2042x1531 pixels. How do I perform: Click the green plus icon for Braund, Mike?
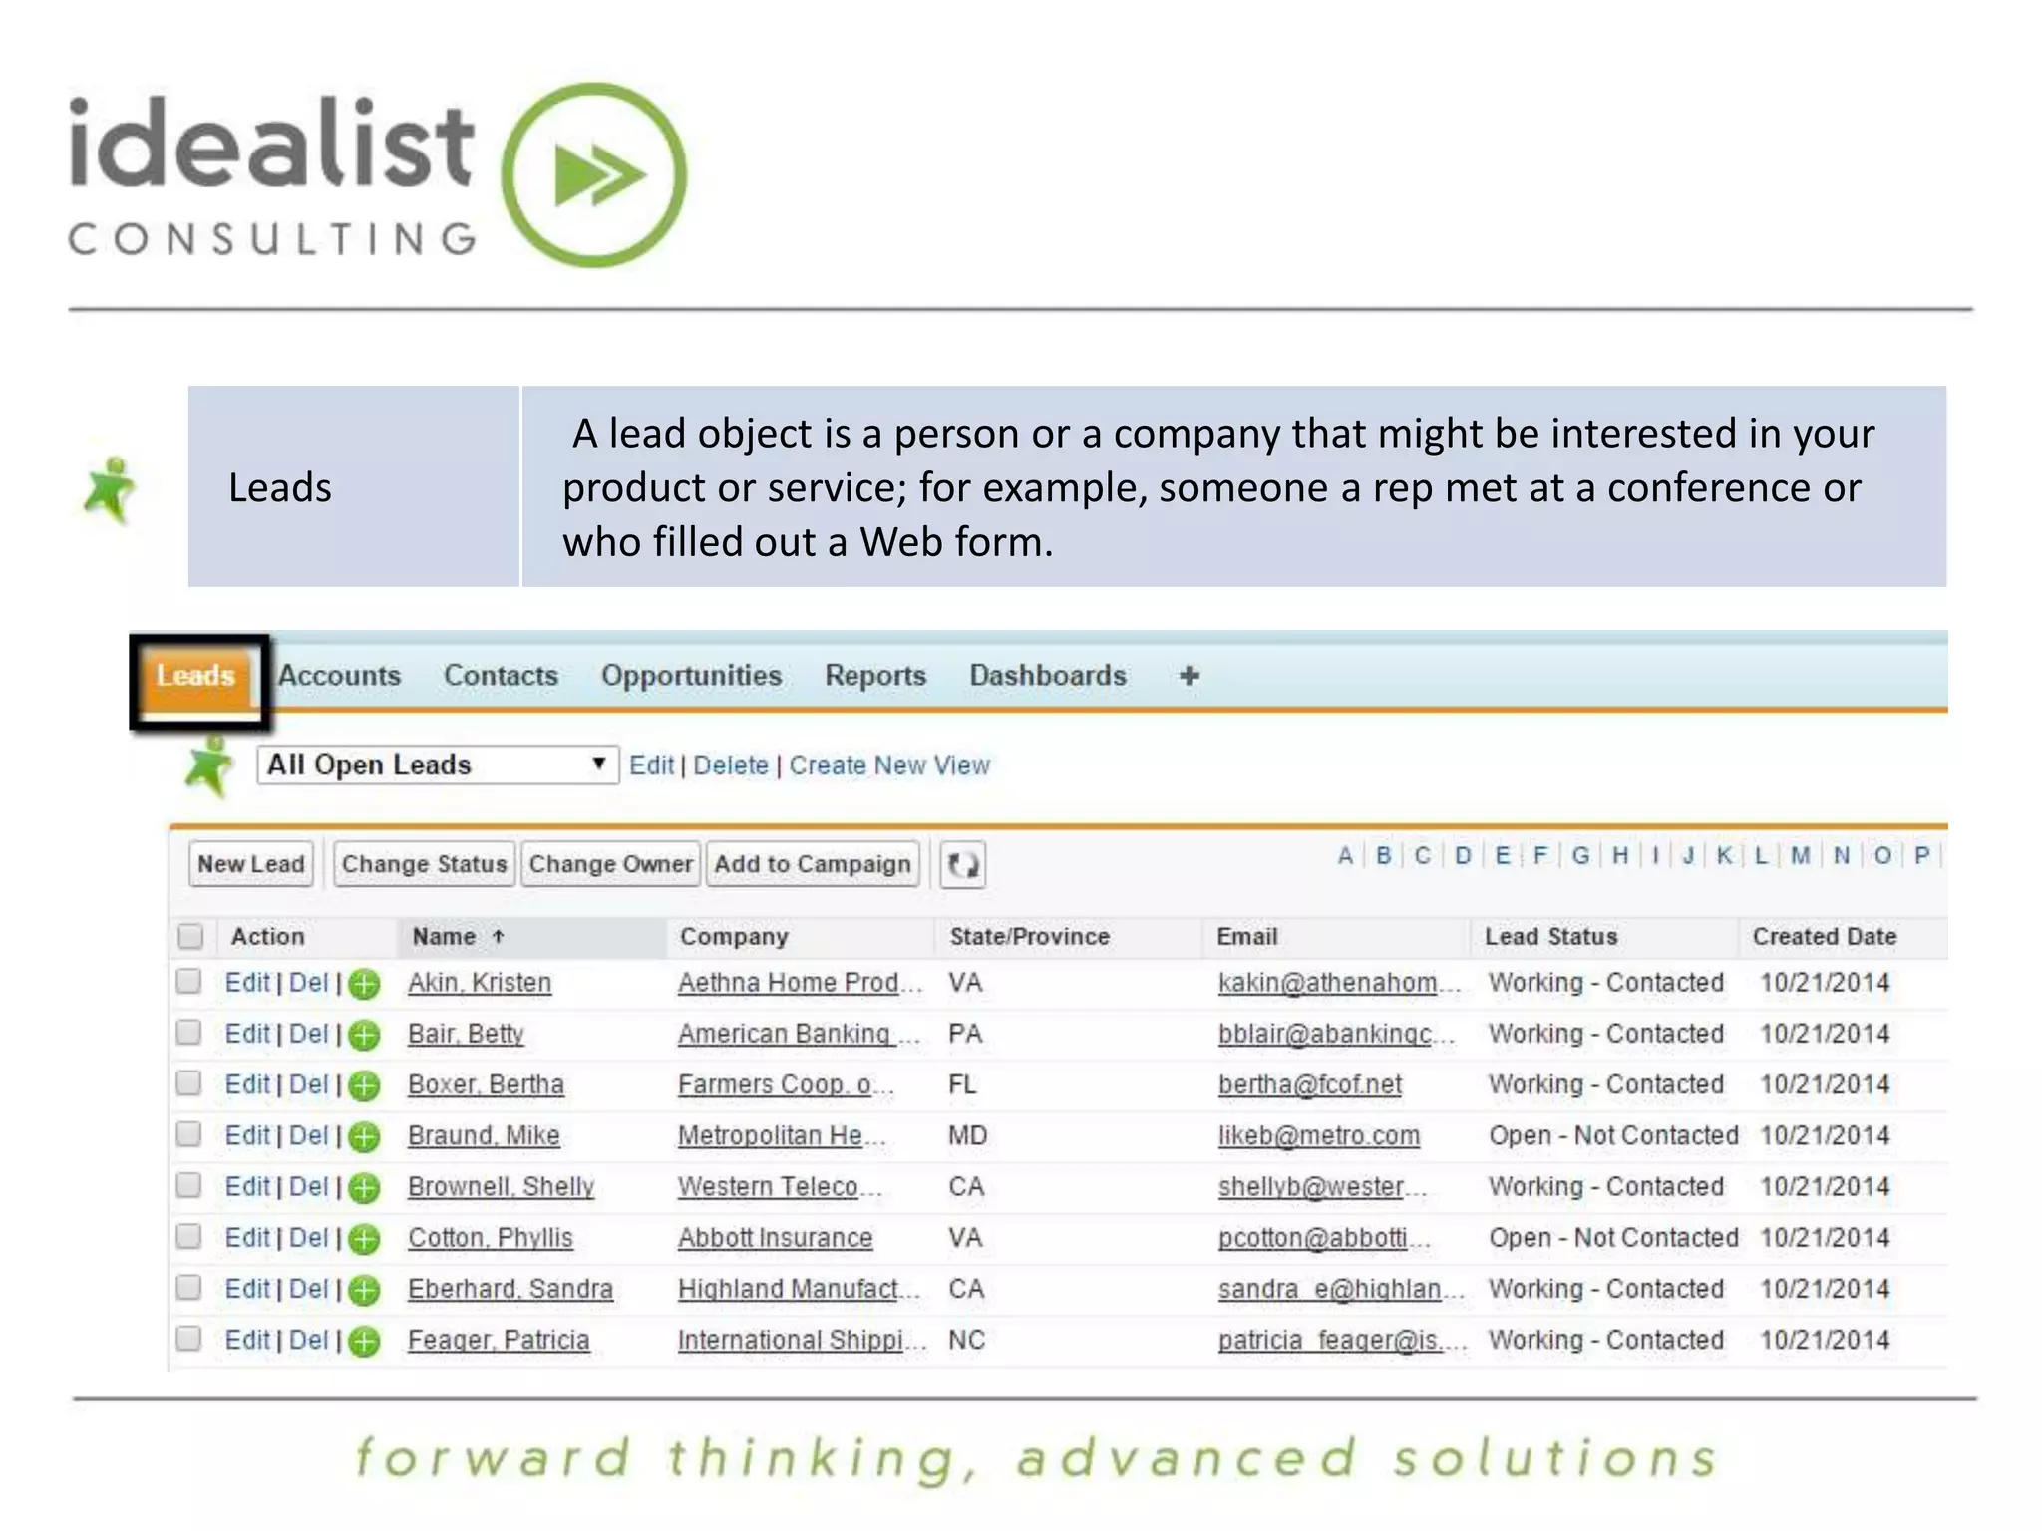coord(365,1137)
